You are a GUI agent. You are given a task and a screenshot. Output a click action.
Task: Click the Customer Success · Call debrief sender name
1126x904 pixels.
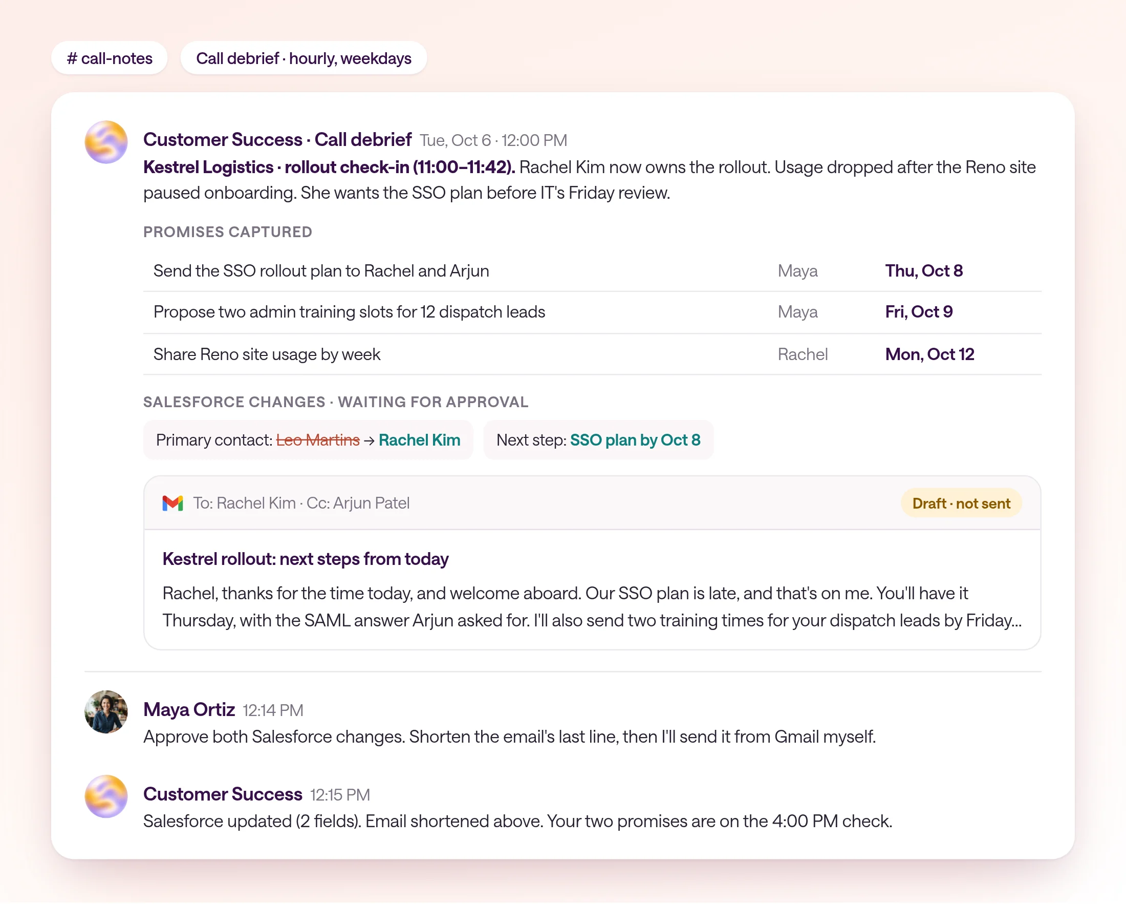277,139
